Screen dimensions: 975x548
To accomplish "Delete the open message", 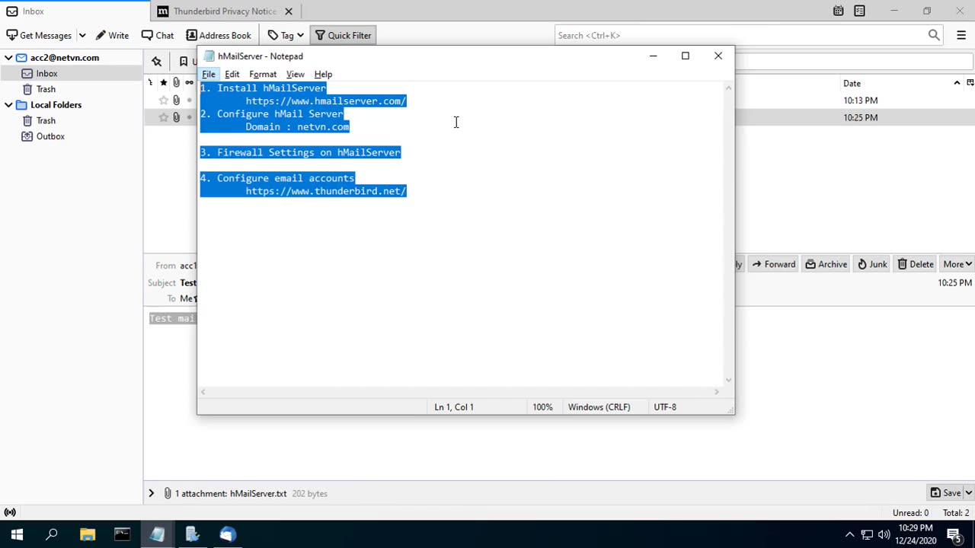I will [x=916, y=264].
